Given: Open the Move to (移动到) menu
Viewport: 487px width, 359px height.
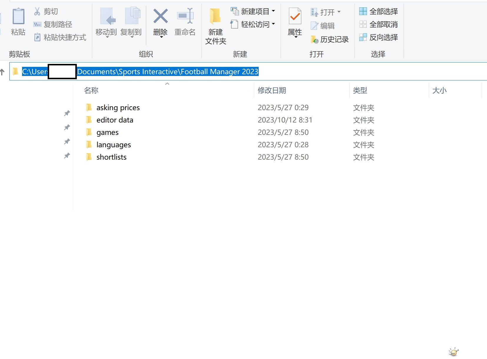Looking at the screenshot, I should point(106,22).
